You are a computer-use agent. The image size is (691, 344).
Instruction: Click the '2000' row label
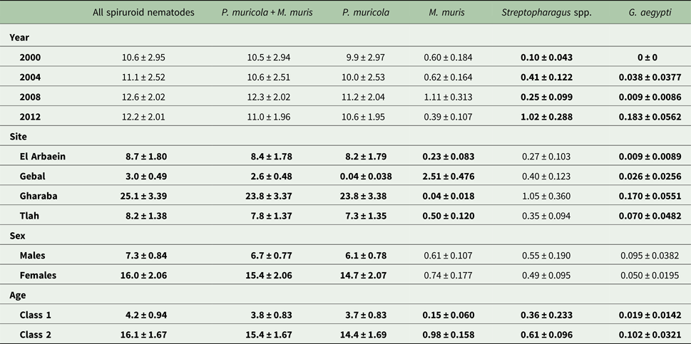coord(31,57)
